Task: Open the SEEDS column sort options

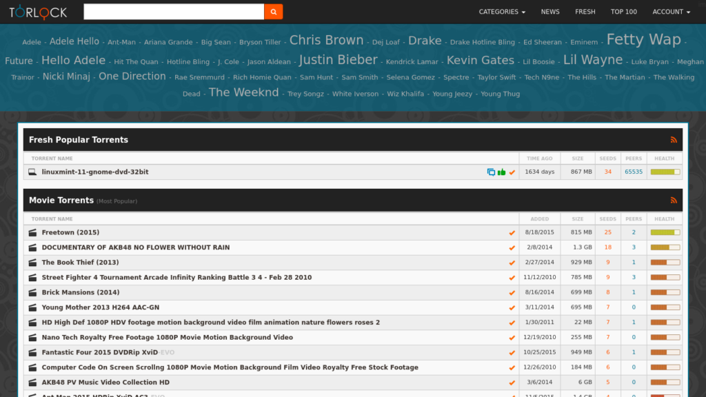Action: (607, 218)
